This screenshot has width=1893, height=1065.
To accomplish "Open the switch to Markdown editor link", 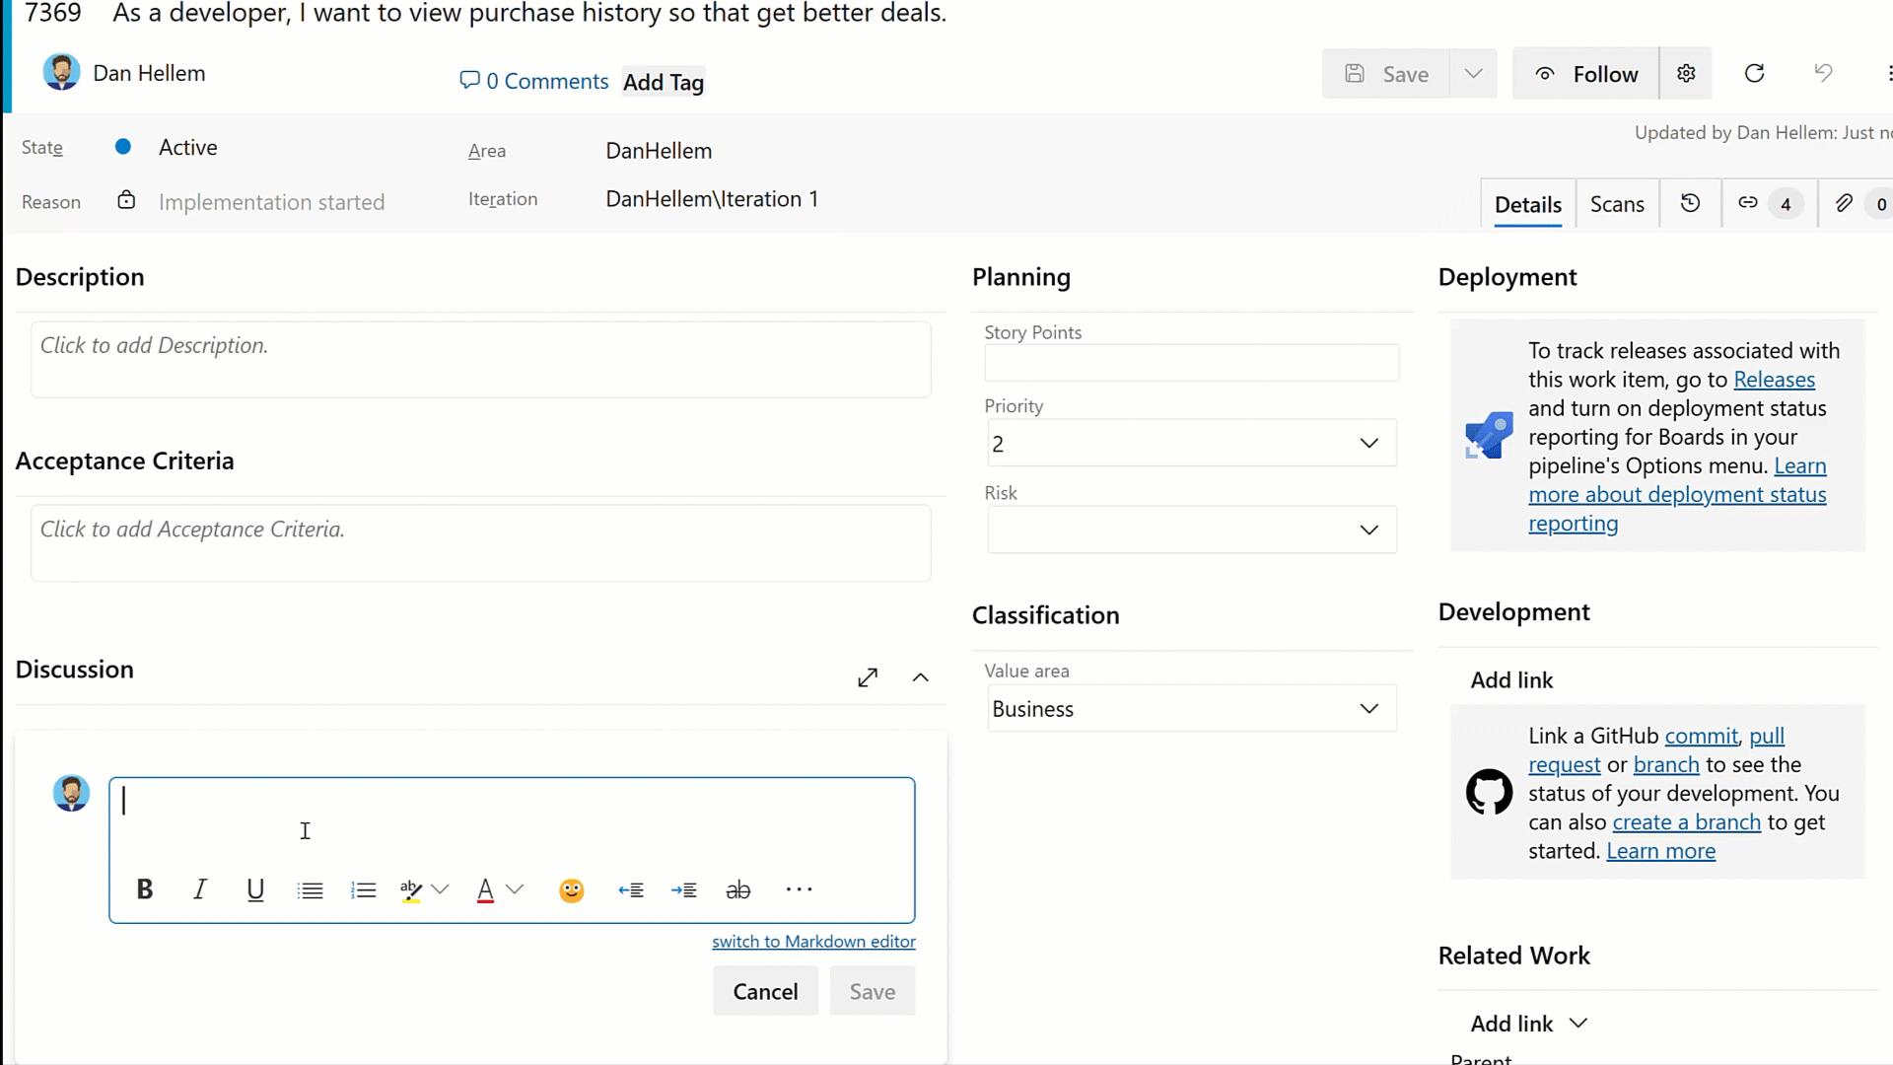I will click(x=813, y=941).
